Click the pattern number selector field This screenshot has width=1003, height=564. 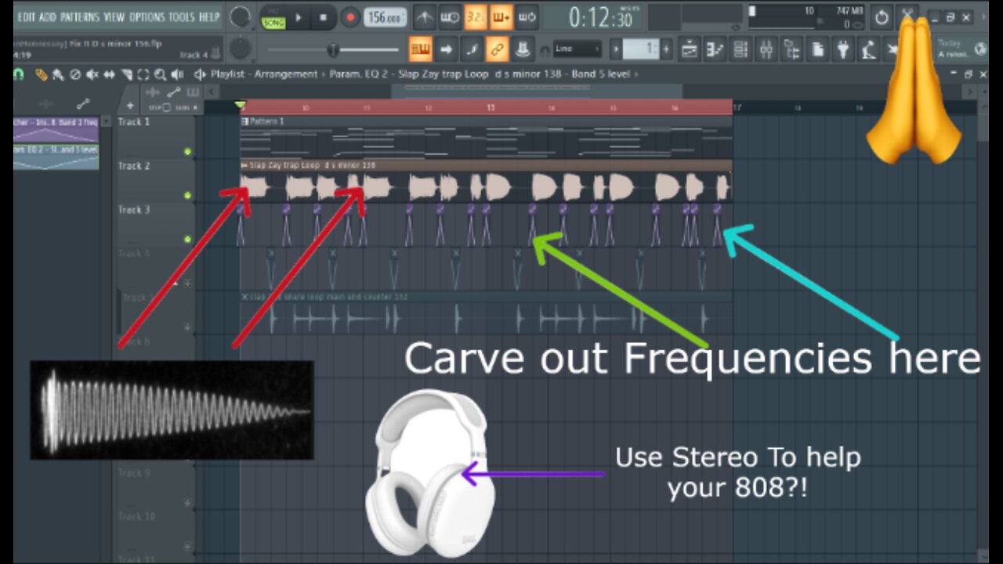[x=641, y=49]
